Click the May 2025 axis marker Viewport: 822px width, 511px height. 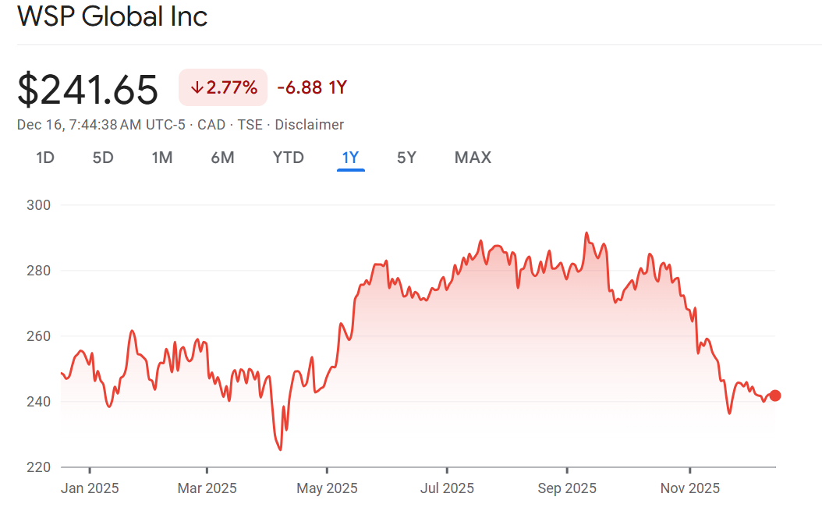tap(328, 488)
